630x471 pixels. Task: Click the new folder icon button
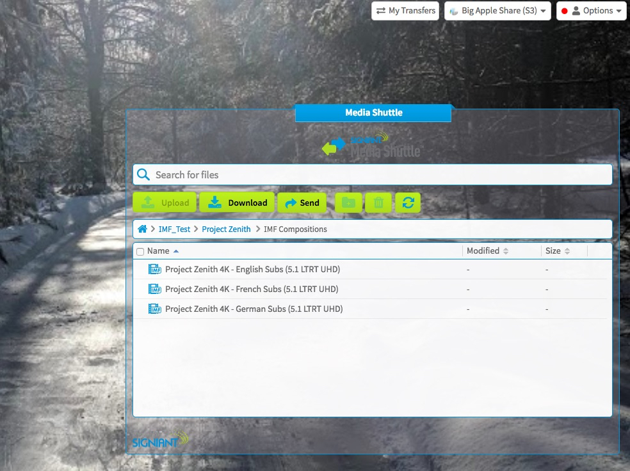(x=348, y=203)
